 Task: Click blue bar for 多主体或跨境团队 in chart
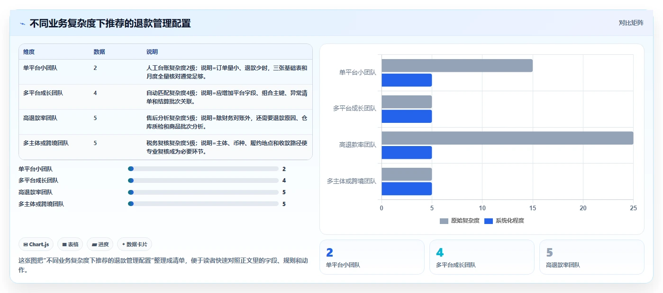(407, 189)
